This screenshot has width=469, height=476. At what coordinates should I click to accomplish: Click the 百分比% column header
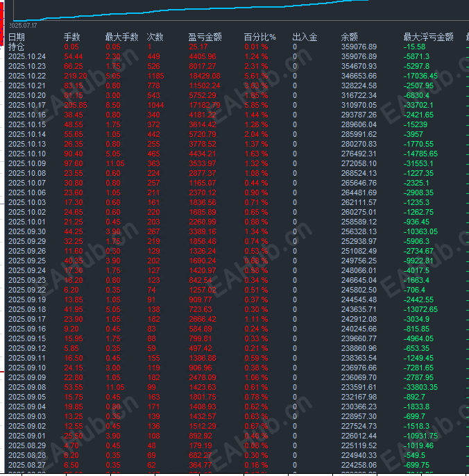click(259, 38)
